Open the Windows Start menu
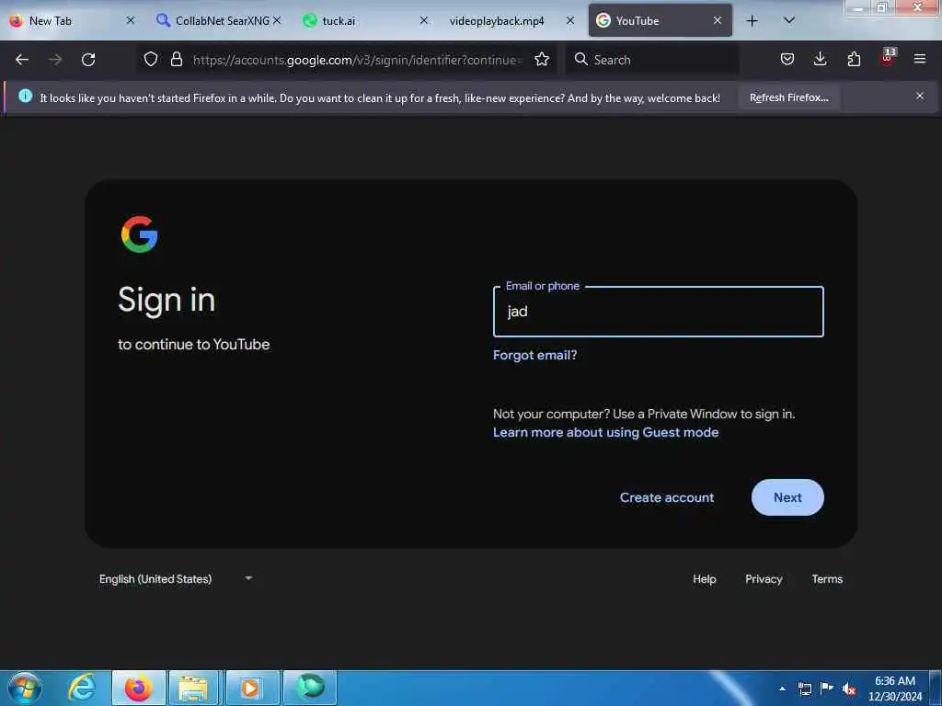Image resolution: width=942 pixels, height=706 pixels. [25, 688]
